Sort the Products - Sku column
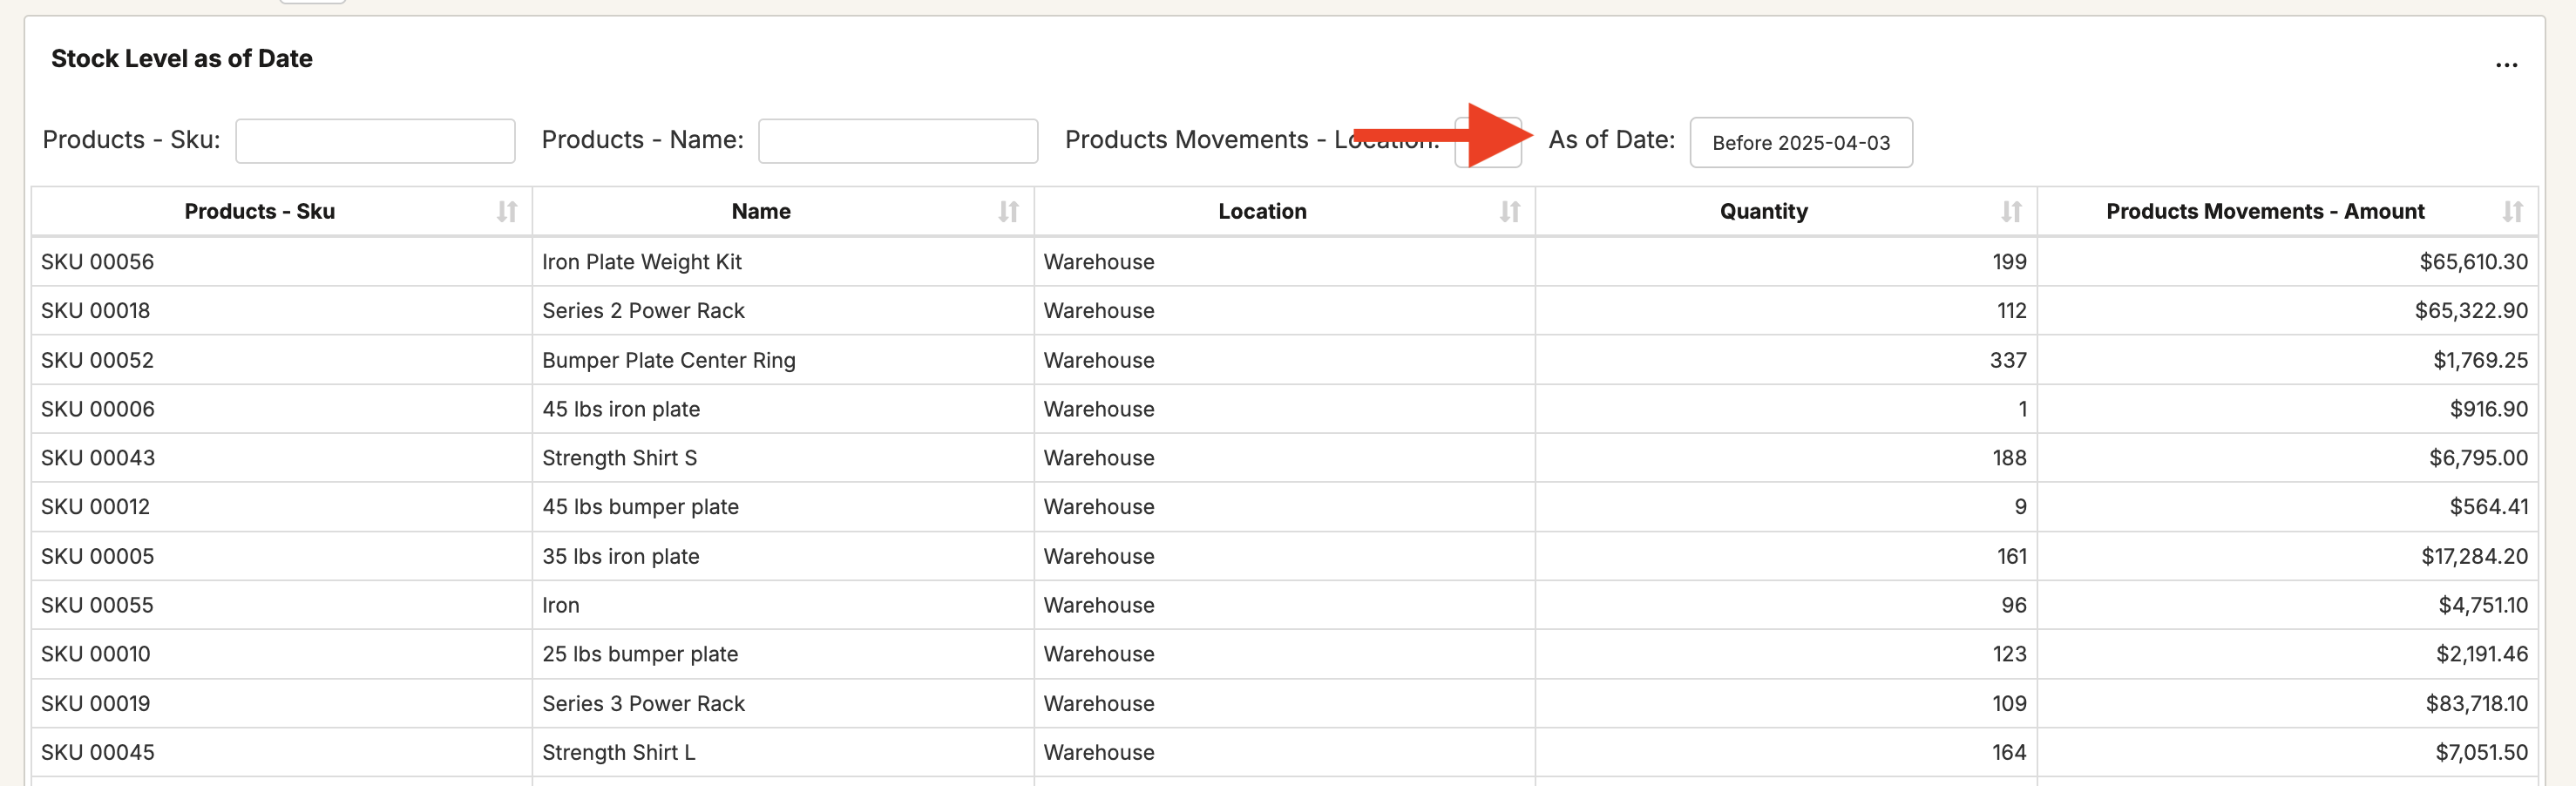Viewport: 2576px width, 786px height. (507, 211)
